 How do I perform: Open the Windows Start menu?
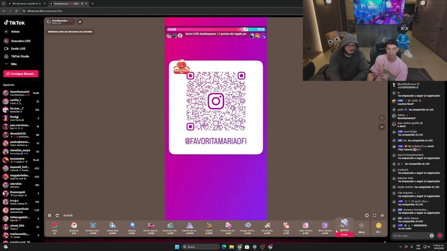click(x=177, y=247)
